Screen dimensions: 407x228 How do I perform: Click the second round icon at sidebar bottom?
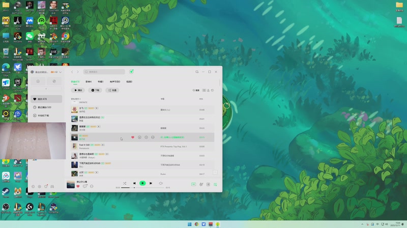pyautogui.click(x=40, y=186)
